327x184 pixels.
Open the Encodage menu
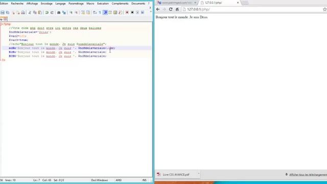pyautogui.click(x=46, y=4)
